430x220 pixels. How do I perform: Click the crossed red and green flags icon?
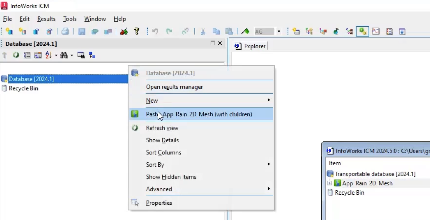tap(124, 31)
